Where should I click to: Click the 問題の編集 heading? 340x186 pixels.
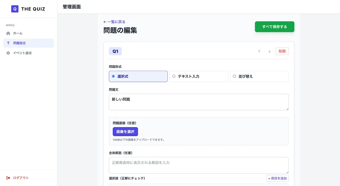click(120, 30)
